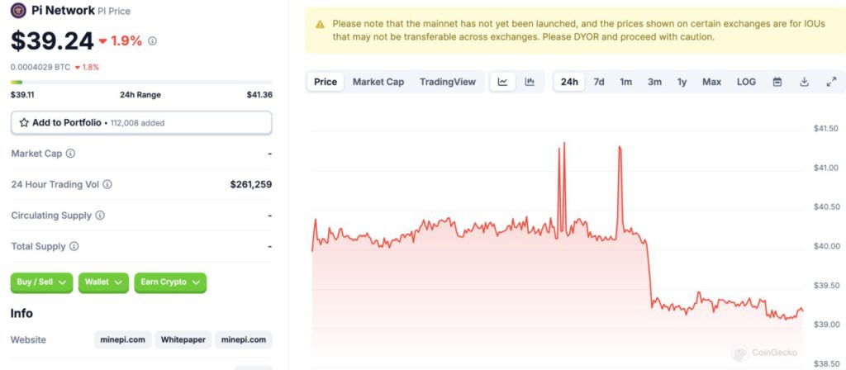The image size is (846, 370).
Task: Open the calendar date range icon
Action: pyautogui.click(x=777, y=82)
